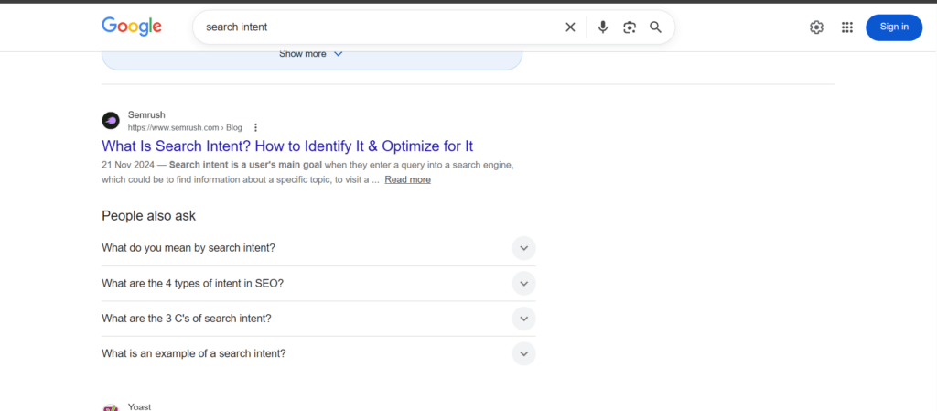The height and width of the screenshot is (411, 937).
Task: Click the 'People also ask' heading
Action: click(149, 216)
